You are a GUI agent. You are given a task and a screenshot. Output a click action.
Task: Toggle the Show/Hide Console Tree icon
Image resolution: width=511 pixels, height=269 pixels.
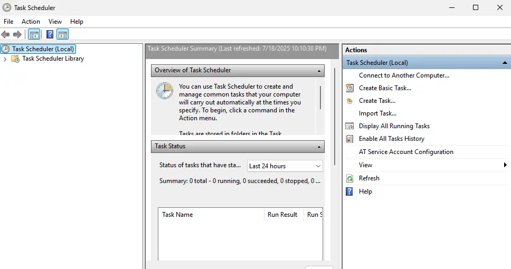(34, 35)
